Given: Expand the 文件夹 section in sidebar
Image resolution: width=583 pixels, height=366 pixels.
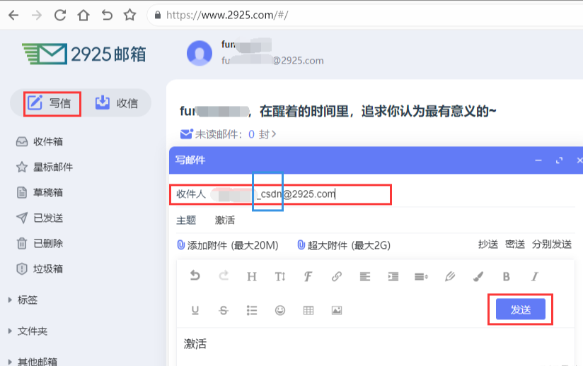Looking at the screenshot, I should [31, 331].
